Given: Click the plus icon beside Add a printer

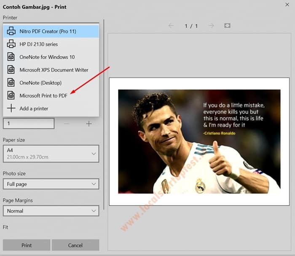Looking at the screenshot, I should tap(11, 108).
